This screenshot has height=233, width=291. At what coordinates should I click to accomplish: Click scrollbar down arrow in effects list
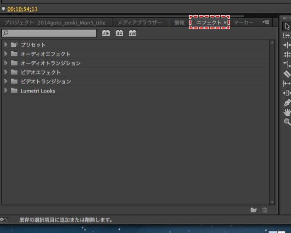coord(272,202)
